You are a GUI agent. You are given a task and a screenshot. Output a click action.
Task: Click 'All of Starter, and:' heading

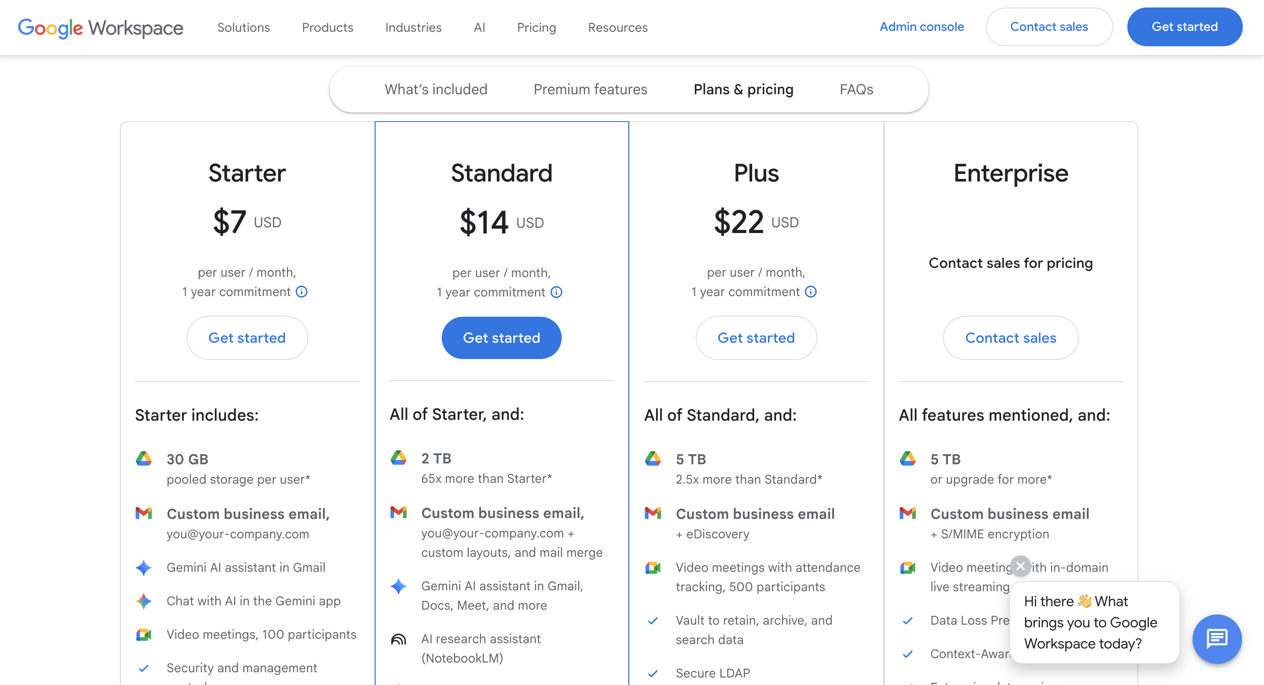pyautogui.click(x=456, y=415)
